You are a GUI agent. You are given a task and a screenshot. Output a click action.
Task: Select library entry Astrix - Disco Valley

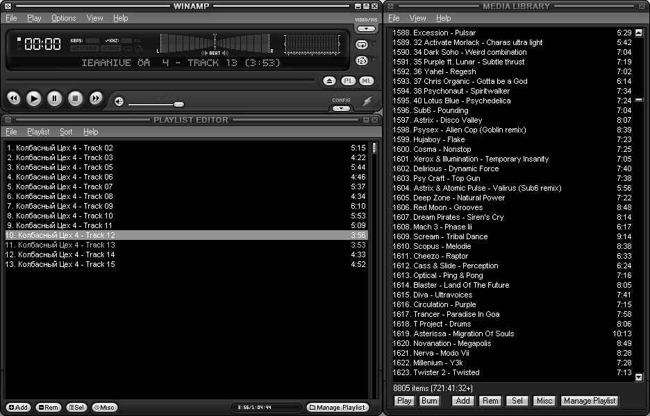(512, 120)
